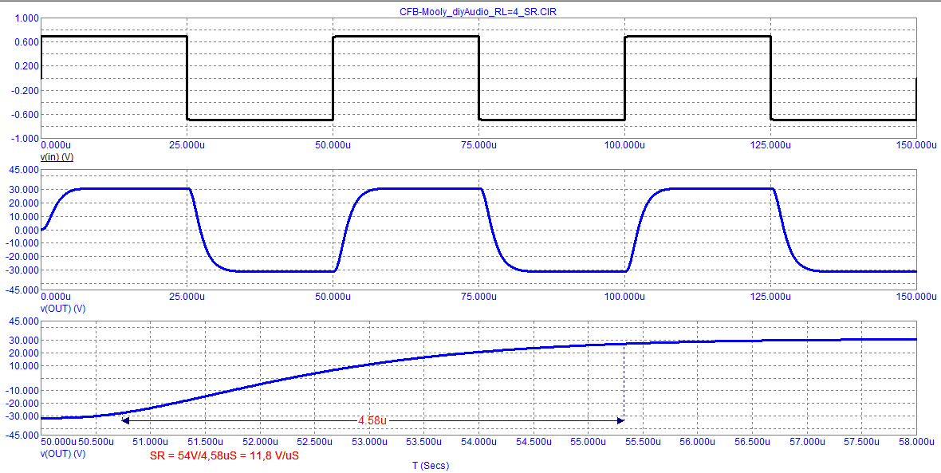This screenshot has height=473, width=941.
Task: Click the 51.500u time axis label
Action: coord(205,443)
